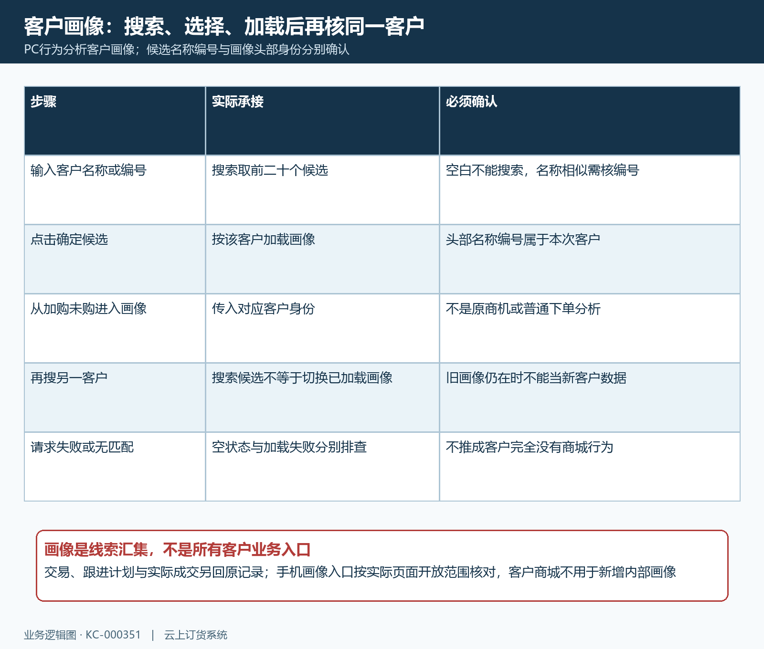Image resolution: width=764 pixels, height=649 pixels.
Task: Click the cell 搜索候选不等于切换已加载画像
Action: pos(322,398)
